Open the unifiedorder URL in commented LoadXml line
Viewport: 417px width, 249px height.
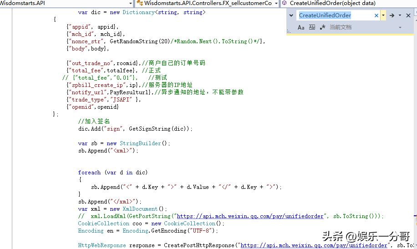click(250, 216)
